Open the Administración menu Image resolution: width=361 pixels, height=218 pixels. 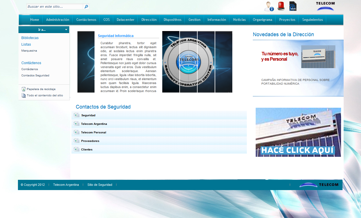(x=58, y=20)
